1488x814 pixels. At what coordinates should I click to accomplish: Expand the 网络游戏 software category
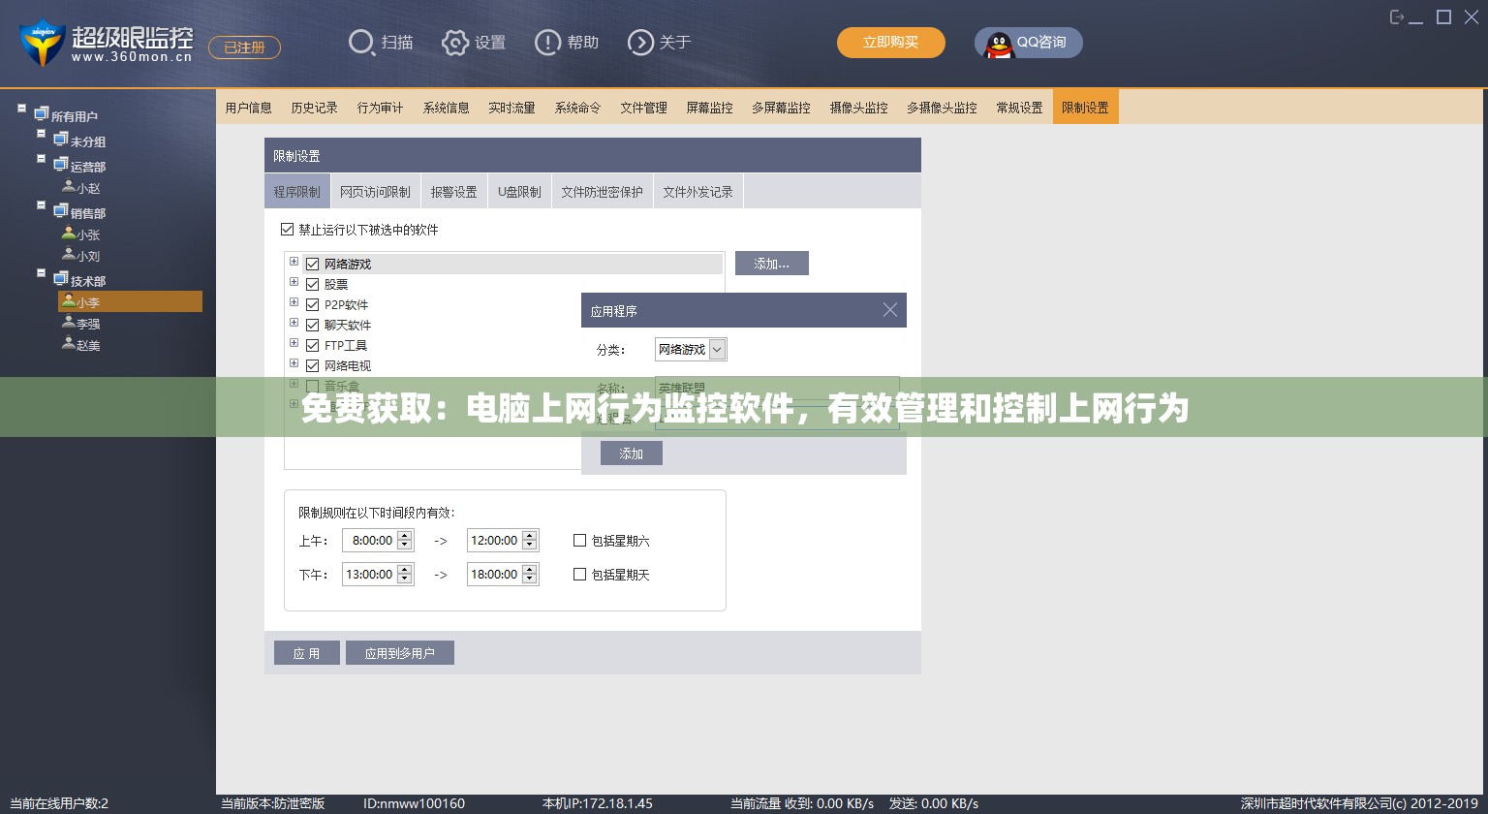[x=294, y=262]
